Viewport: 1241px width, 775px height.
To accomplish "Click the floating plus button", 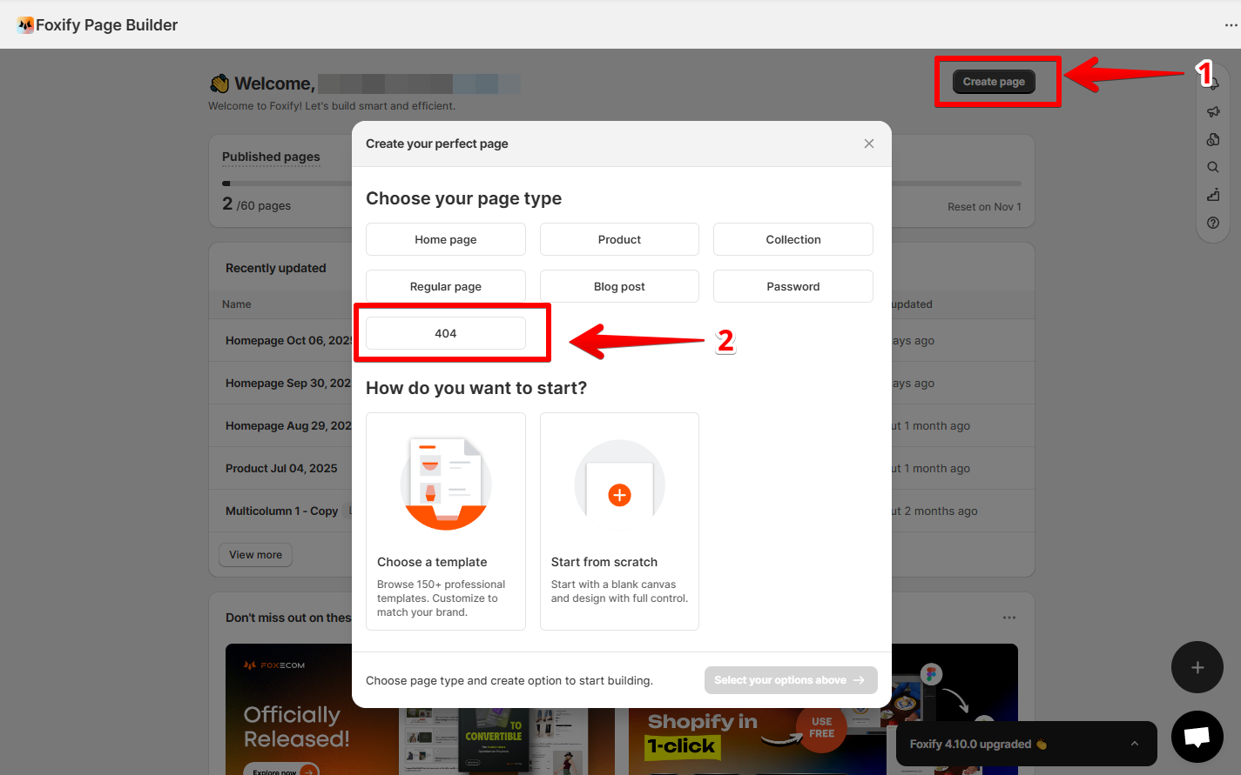I will (1197, 667).
